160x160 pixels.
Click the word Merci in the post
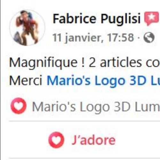click(x=26, y=80)
